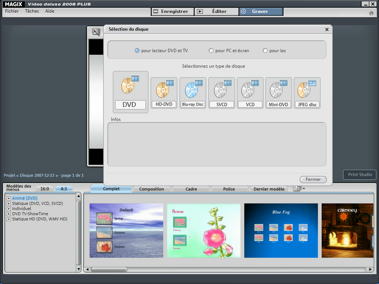The image size is (379, 284).
Task: Select 'pour PC et écran' option
Action: tap(228, 51)
